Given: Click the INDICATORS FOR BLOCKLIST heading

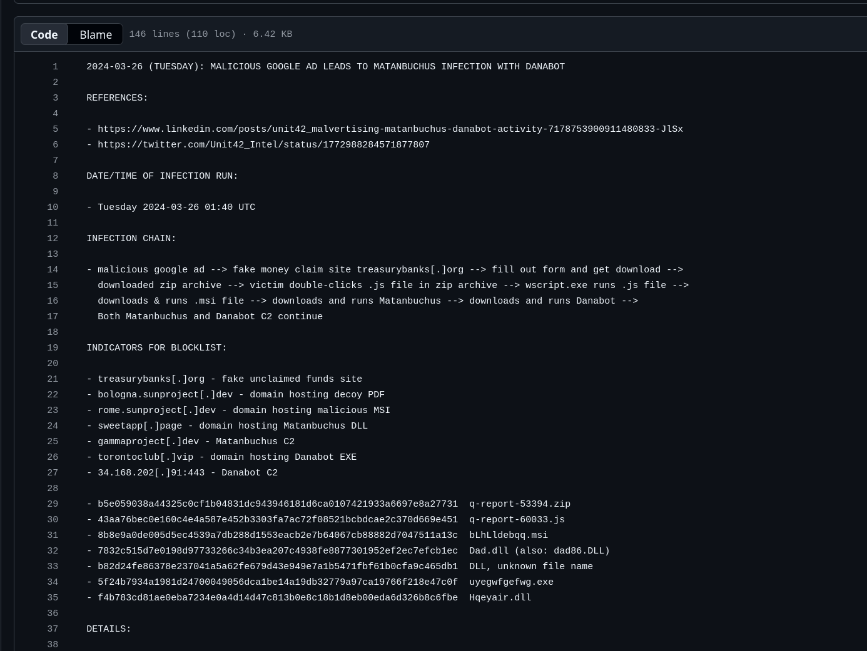Looking at the screenshot, I should click(156, 348).
